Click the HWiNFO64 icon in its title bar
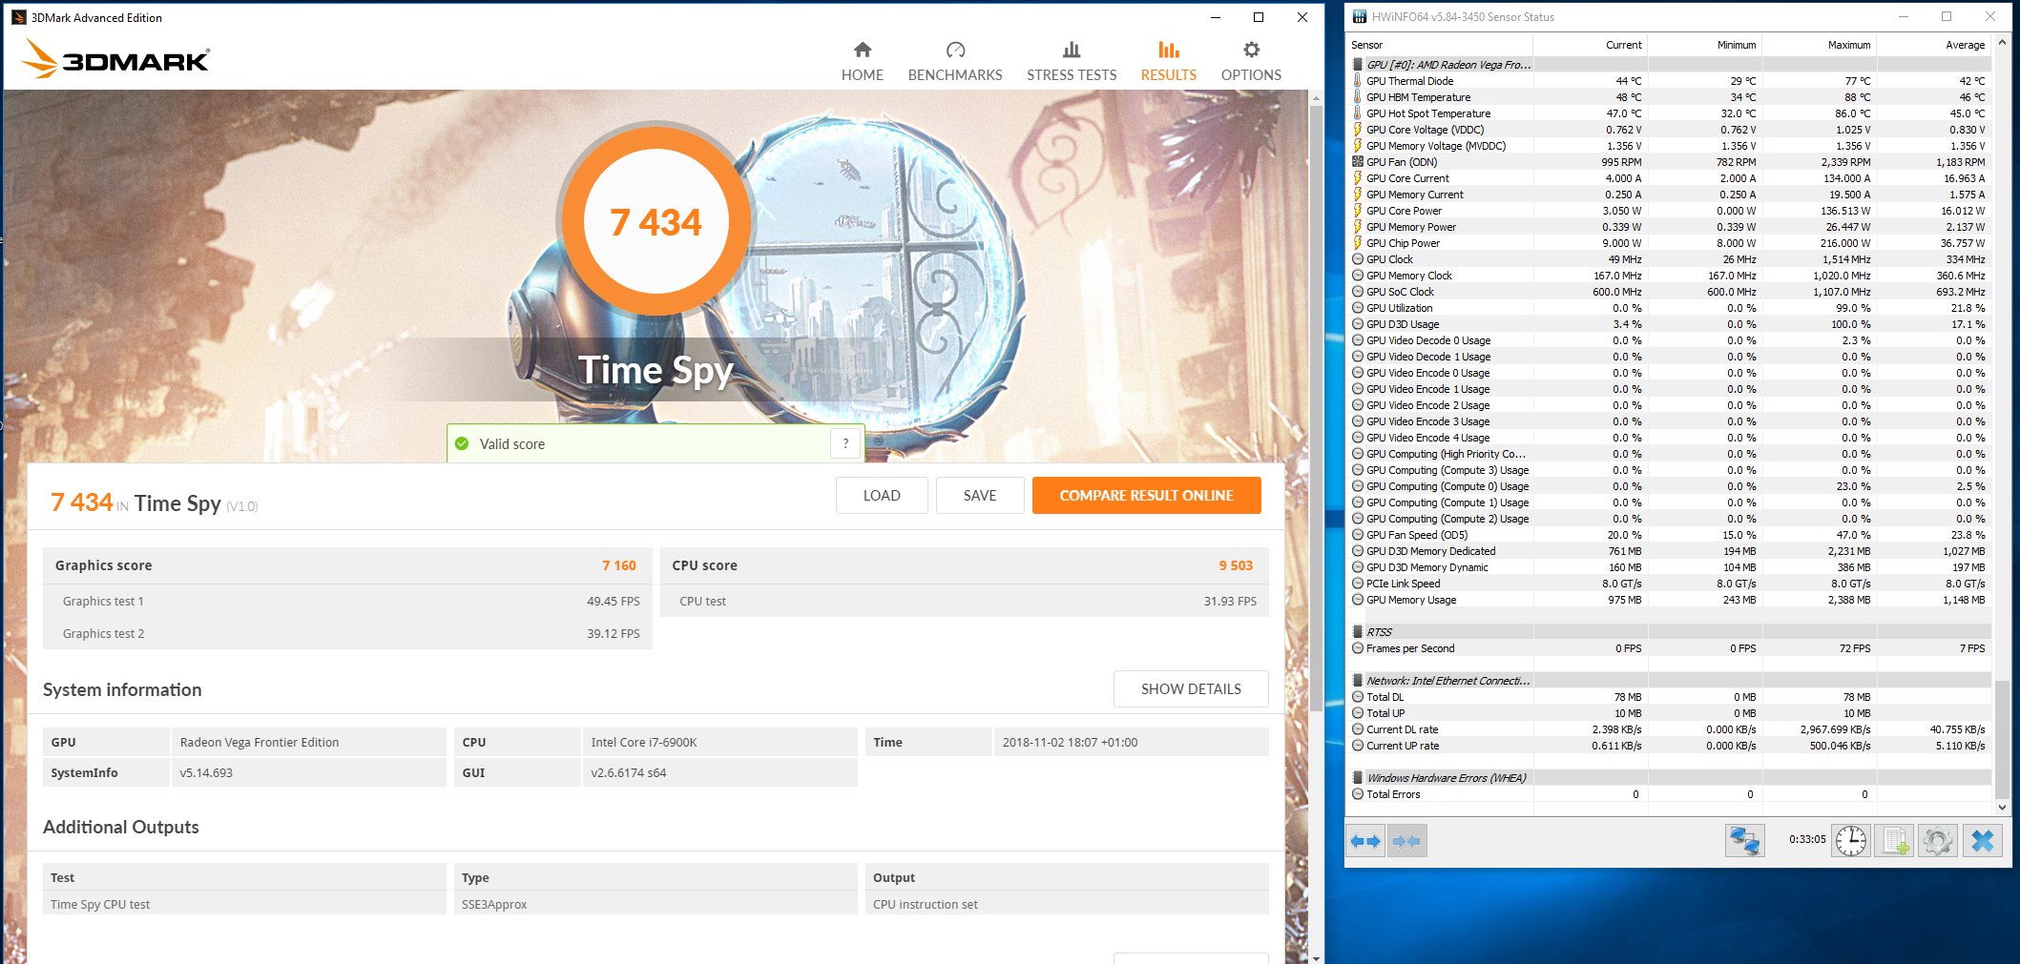The width and height of the screenshot is (2020, 964). pos(1359,16)
